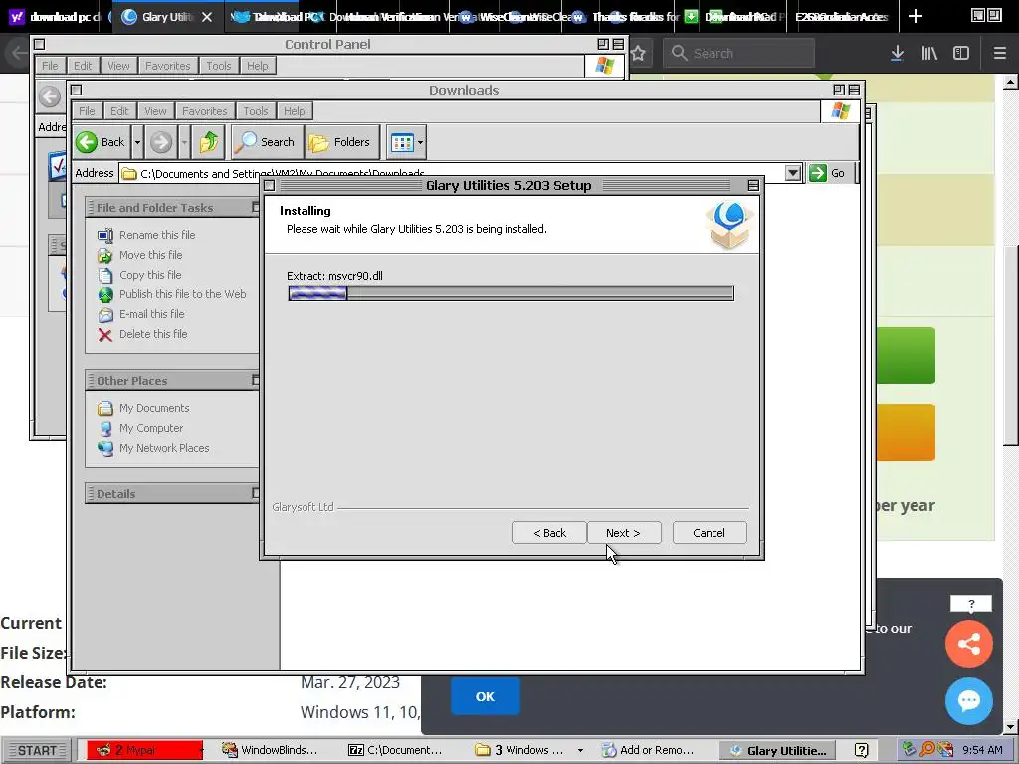Open Tools menu in Downloads window
This screenshot has width=1019, height=764.
point(256,111)
